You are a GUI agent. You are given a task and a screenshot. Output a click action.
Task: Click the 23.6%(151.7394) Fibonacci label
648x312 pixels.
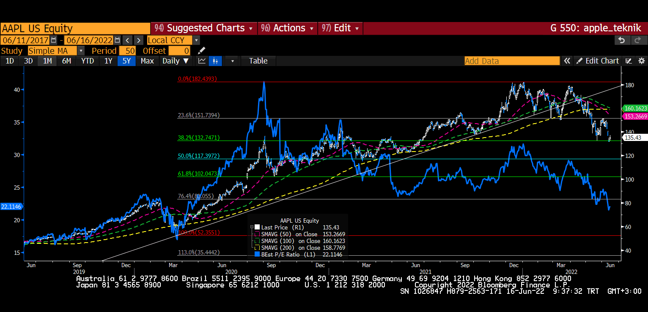click(198, 115)
